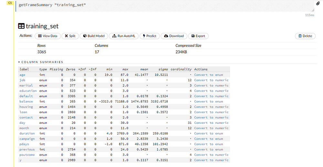This screenshot has height=167, width=323.
Task: Launch Run AutoML
Action: (x=124, y=36)
